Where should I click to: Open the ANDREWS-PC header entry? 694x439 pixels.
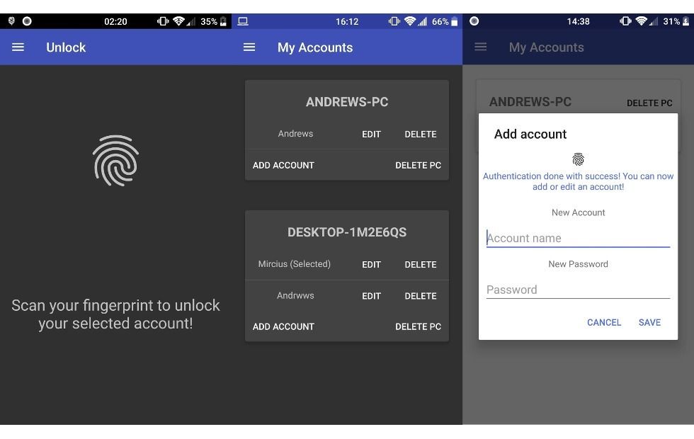(x=346, y=101)
